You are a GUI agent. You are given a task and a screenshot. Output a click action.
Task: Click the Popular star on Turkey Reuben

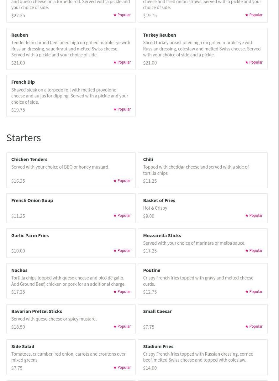coord(247,62)
